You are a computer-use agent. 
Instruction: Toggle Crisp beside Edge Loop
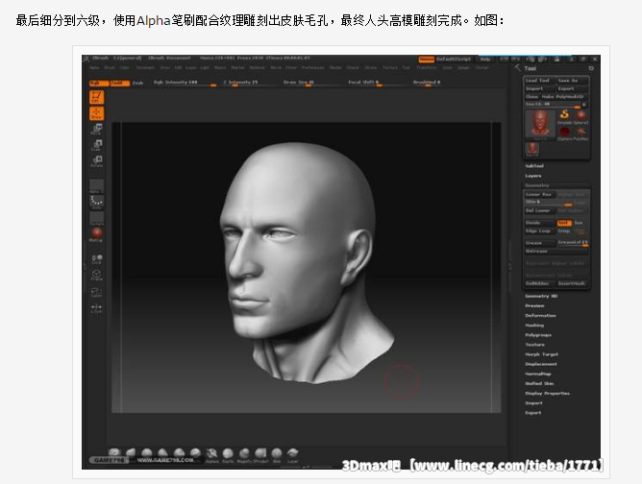point(564,231)
